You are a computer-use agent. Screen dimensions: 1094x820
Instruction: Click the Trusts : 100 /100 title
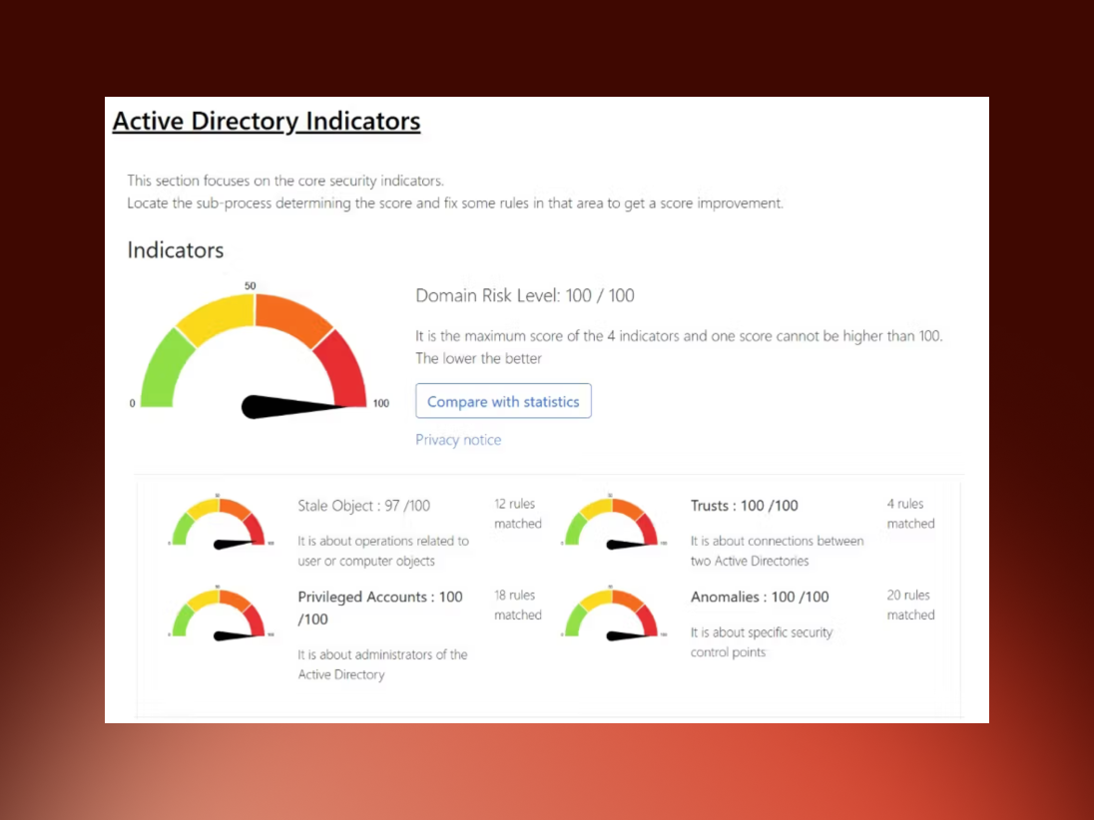(x=745, y=506)
